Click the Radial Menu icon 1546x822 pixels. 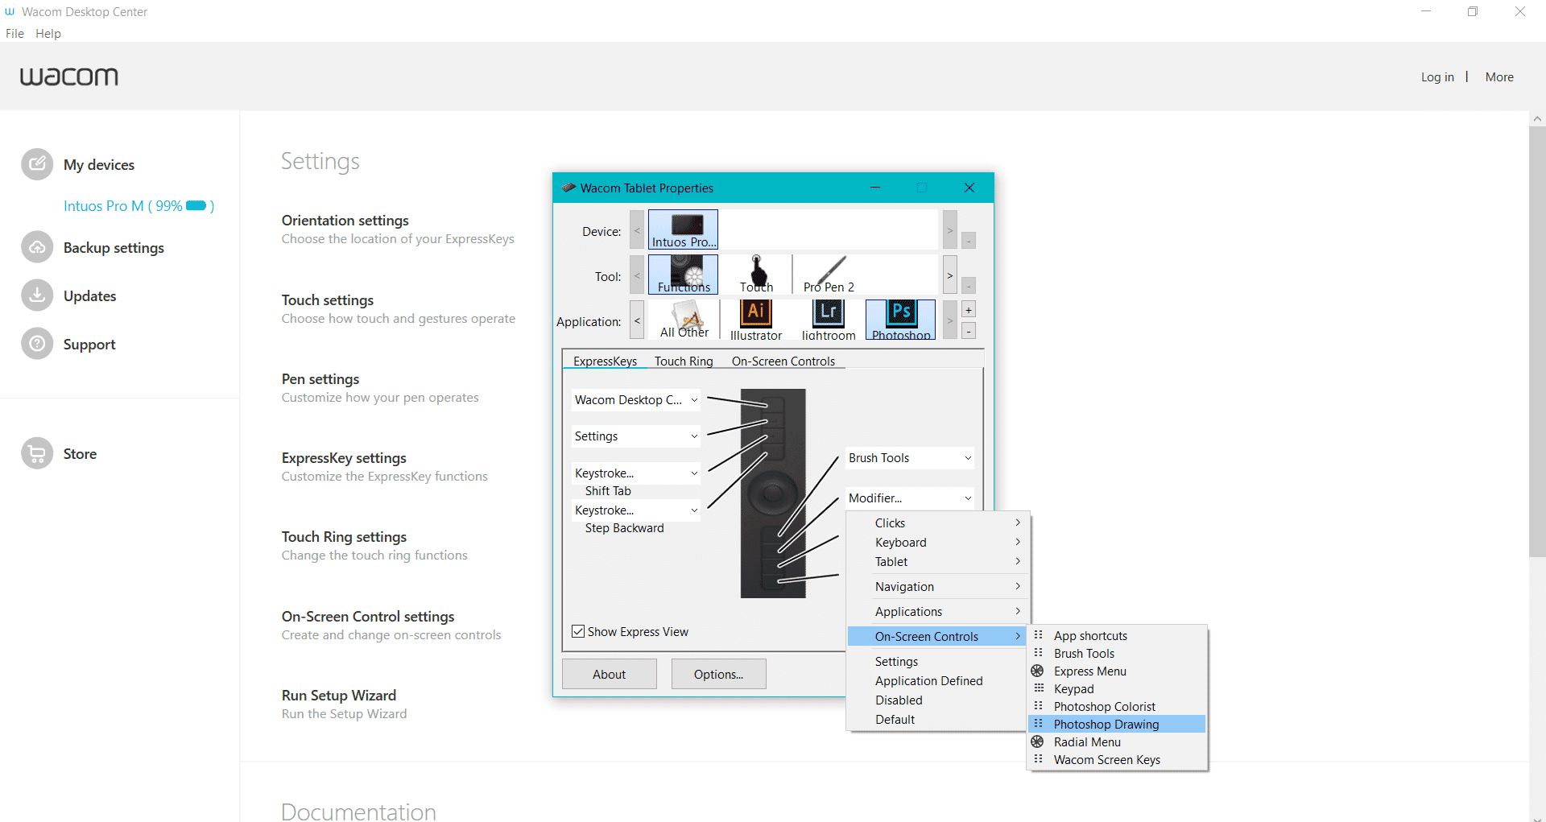tap(1038, 741)
